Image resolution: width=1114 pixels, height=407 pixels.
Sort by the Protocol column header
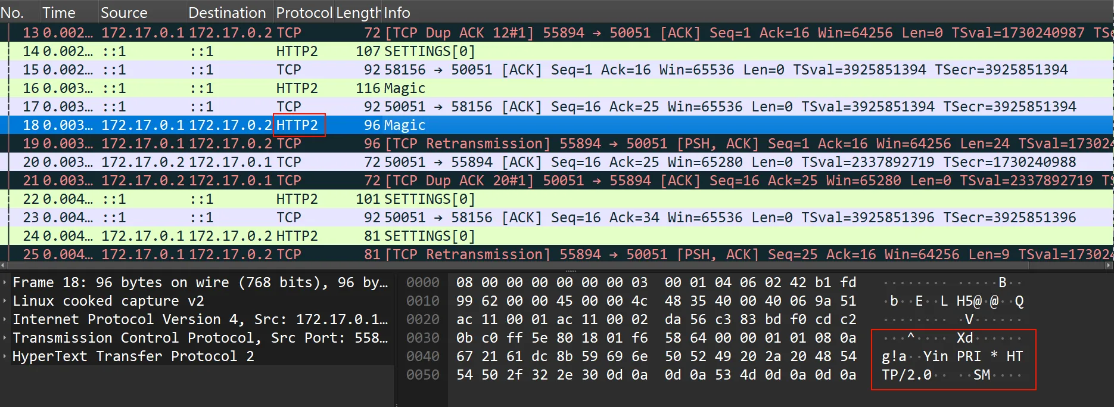coord(304,12)
